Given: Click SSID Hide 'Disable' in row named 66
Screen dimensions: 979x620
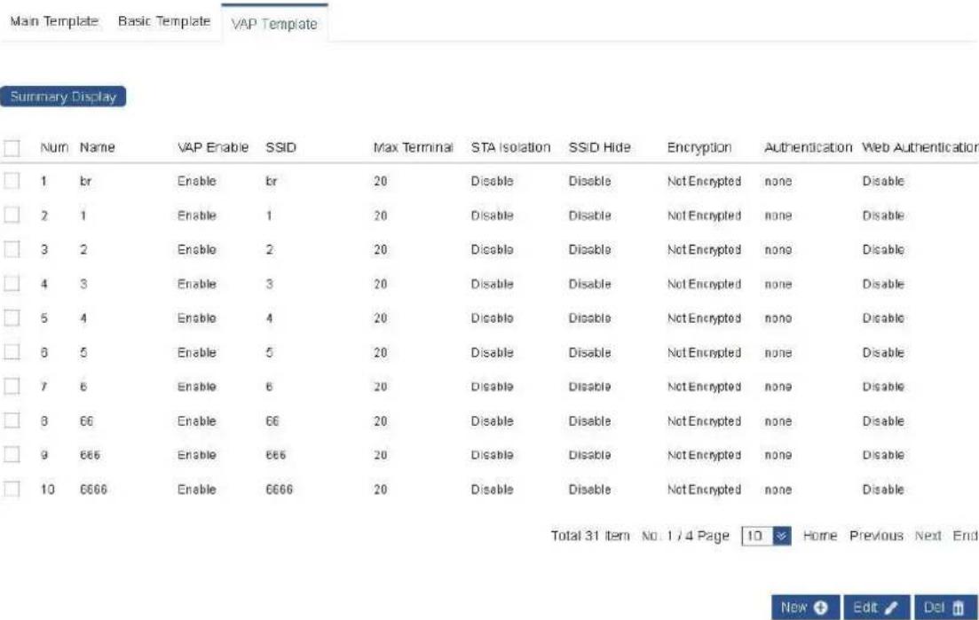Looking at the screenshot, I should pyautogui.click(x=589, y=421).
